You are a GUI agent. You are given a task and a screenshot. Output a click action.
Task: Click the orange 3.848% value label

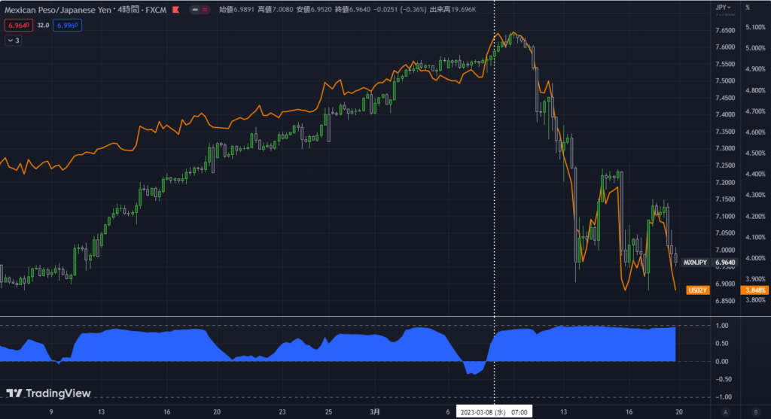click(754, 290)
